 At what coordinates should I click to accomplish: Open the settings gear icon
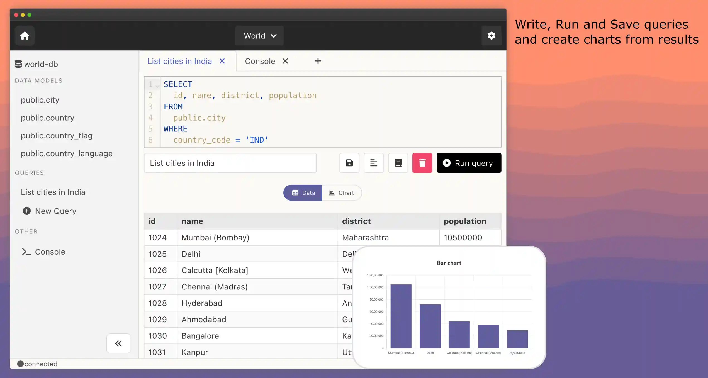[x=492, y=35]
